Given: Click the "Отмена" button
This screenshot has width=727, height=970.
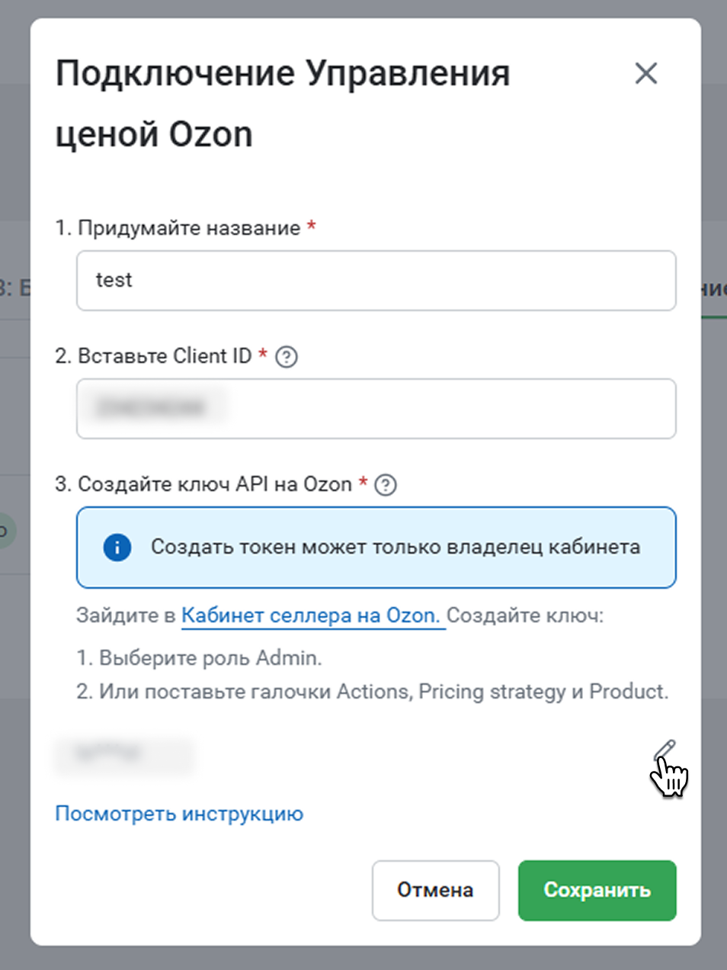Looking at the screenshot, I should (x=436, y=890).
